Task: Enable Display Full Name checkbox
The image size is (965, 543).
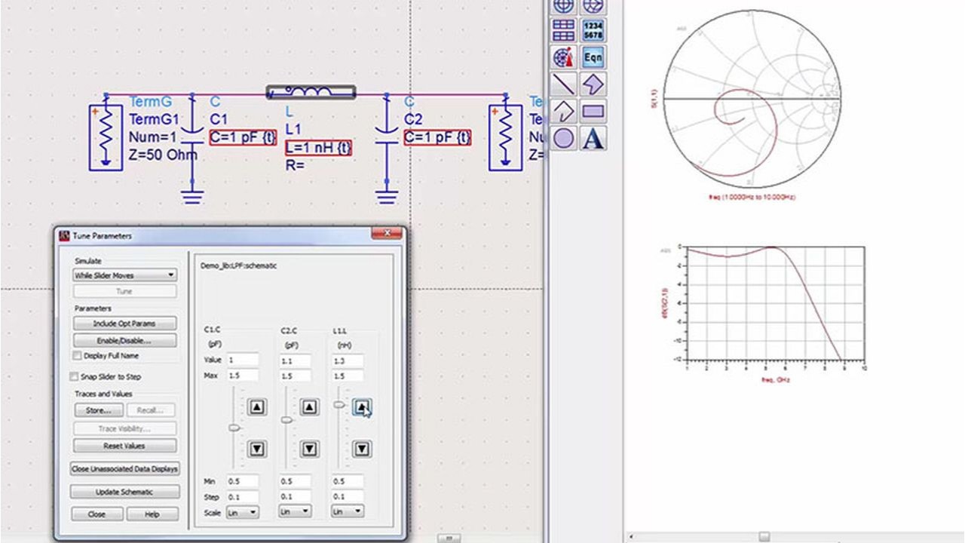Action: [77, 355]
